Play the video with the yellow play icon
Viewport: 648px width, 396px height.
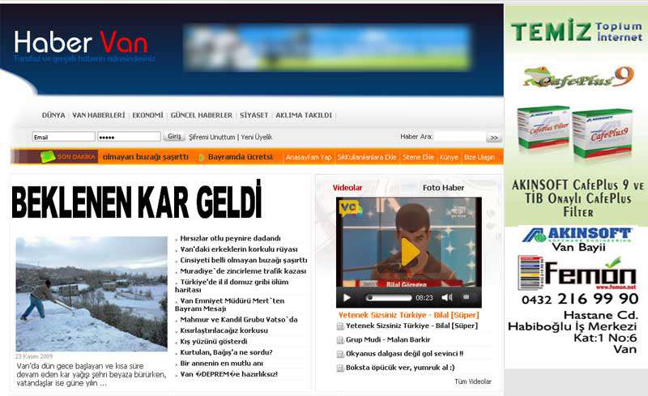click(410, 252)
